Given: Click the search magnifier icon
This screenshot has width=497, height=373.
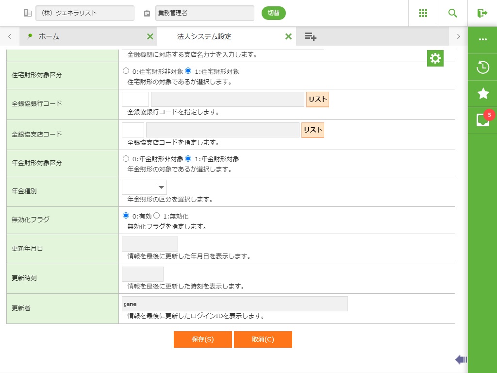Looking at the screenshot, I should 453,13.
